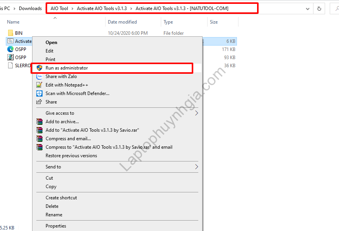Screen dimensions: 339x231
Task: Click the 171 KB size value
Action: 228,49
